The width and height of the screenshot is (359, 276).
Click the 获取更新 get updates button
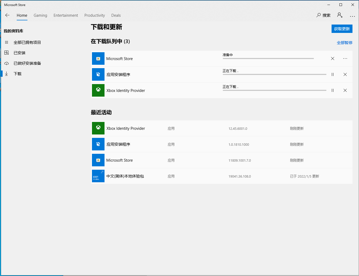click(342, 29)
